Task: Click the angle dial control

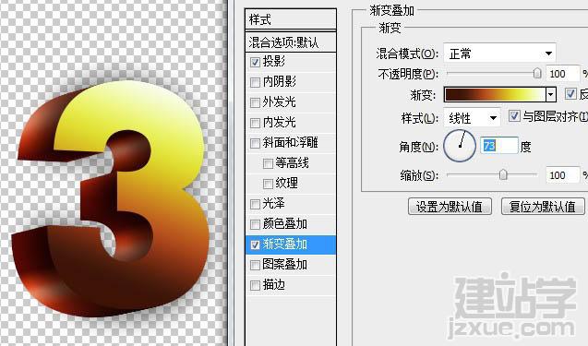Action: 460,146
